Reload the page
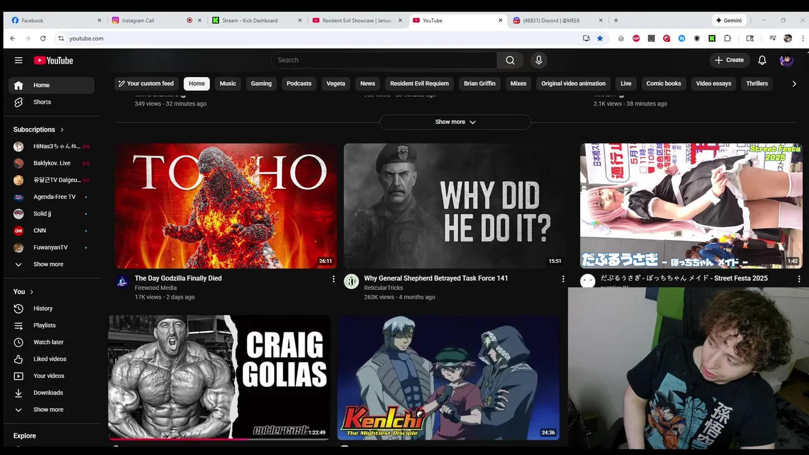The height and width of the screenshot is (455, 809). click(43, 39)
